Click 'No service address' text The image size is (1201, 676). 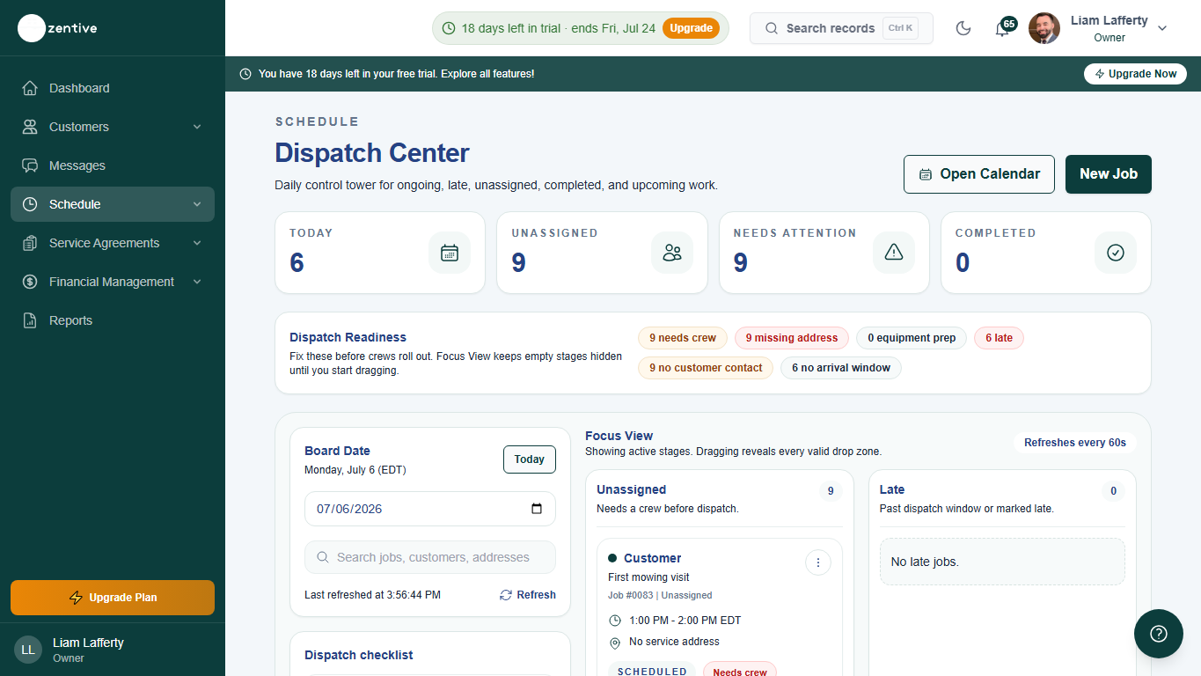674,642
